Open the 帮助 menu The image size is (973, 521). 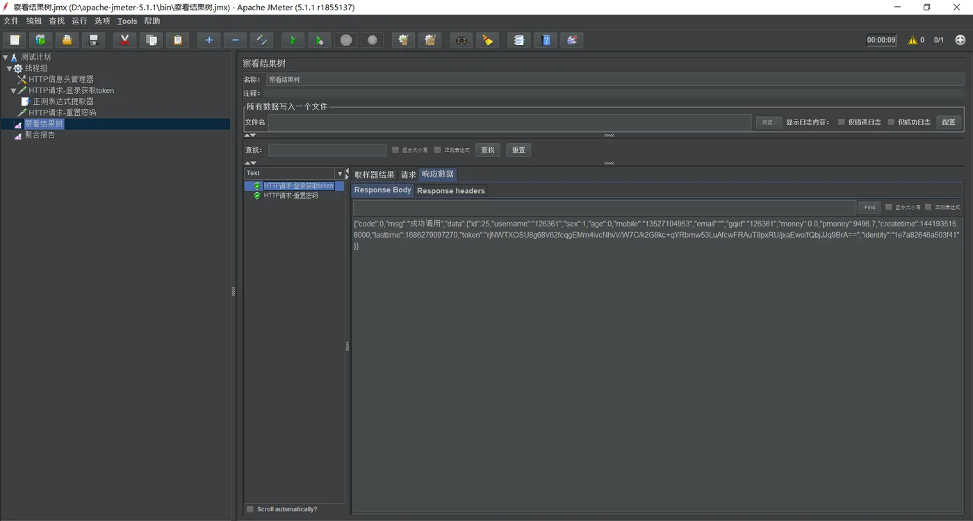pyautogui.click(x=152, y=22)
